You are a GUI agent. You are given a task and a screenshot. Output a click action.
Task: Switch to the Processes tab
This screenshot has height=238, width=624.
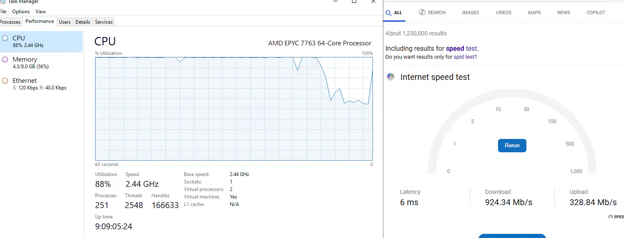(10, 22)
